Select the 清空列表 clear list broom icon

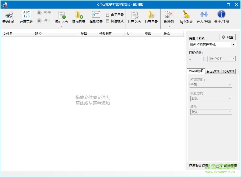coord(186,17)
